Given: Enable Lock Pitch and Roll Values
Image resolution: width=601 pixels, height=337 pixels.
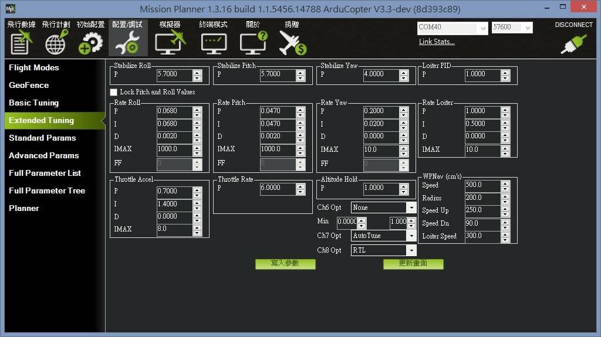Looking at the screenshot, I should [113, 92].
